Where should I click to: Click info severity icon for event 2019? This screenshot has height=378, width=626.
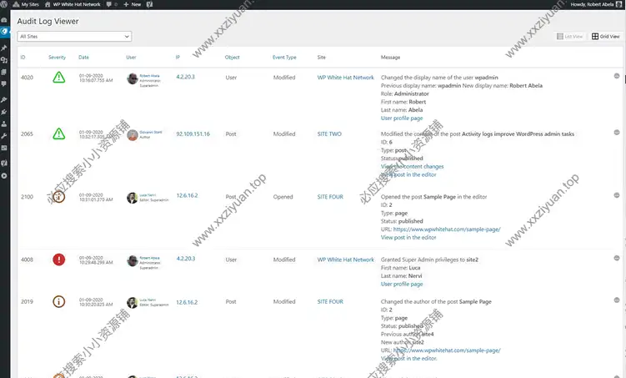click(x=58, y=301)
